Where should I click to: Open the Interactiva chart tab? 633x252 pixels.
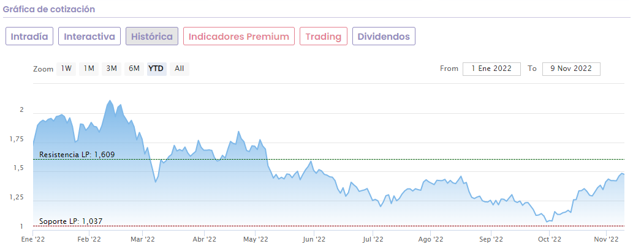click(89, 36)
